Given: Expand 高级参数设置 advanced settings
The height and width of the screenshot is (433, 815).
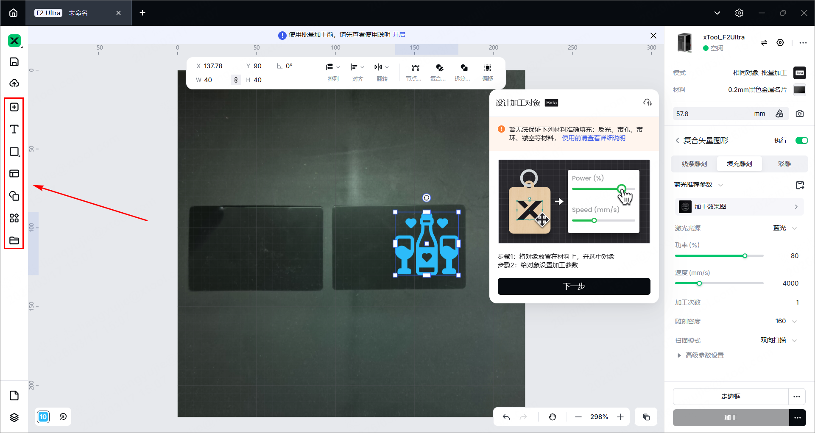Looking at the screenshot, I should tap(704, 355).
